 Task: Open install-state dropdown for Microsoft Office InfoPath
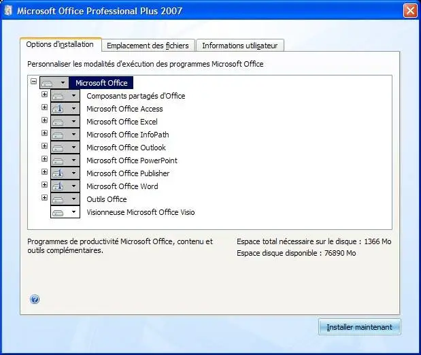coord(65,134)
